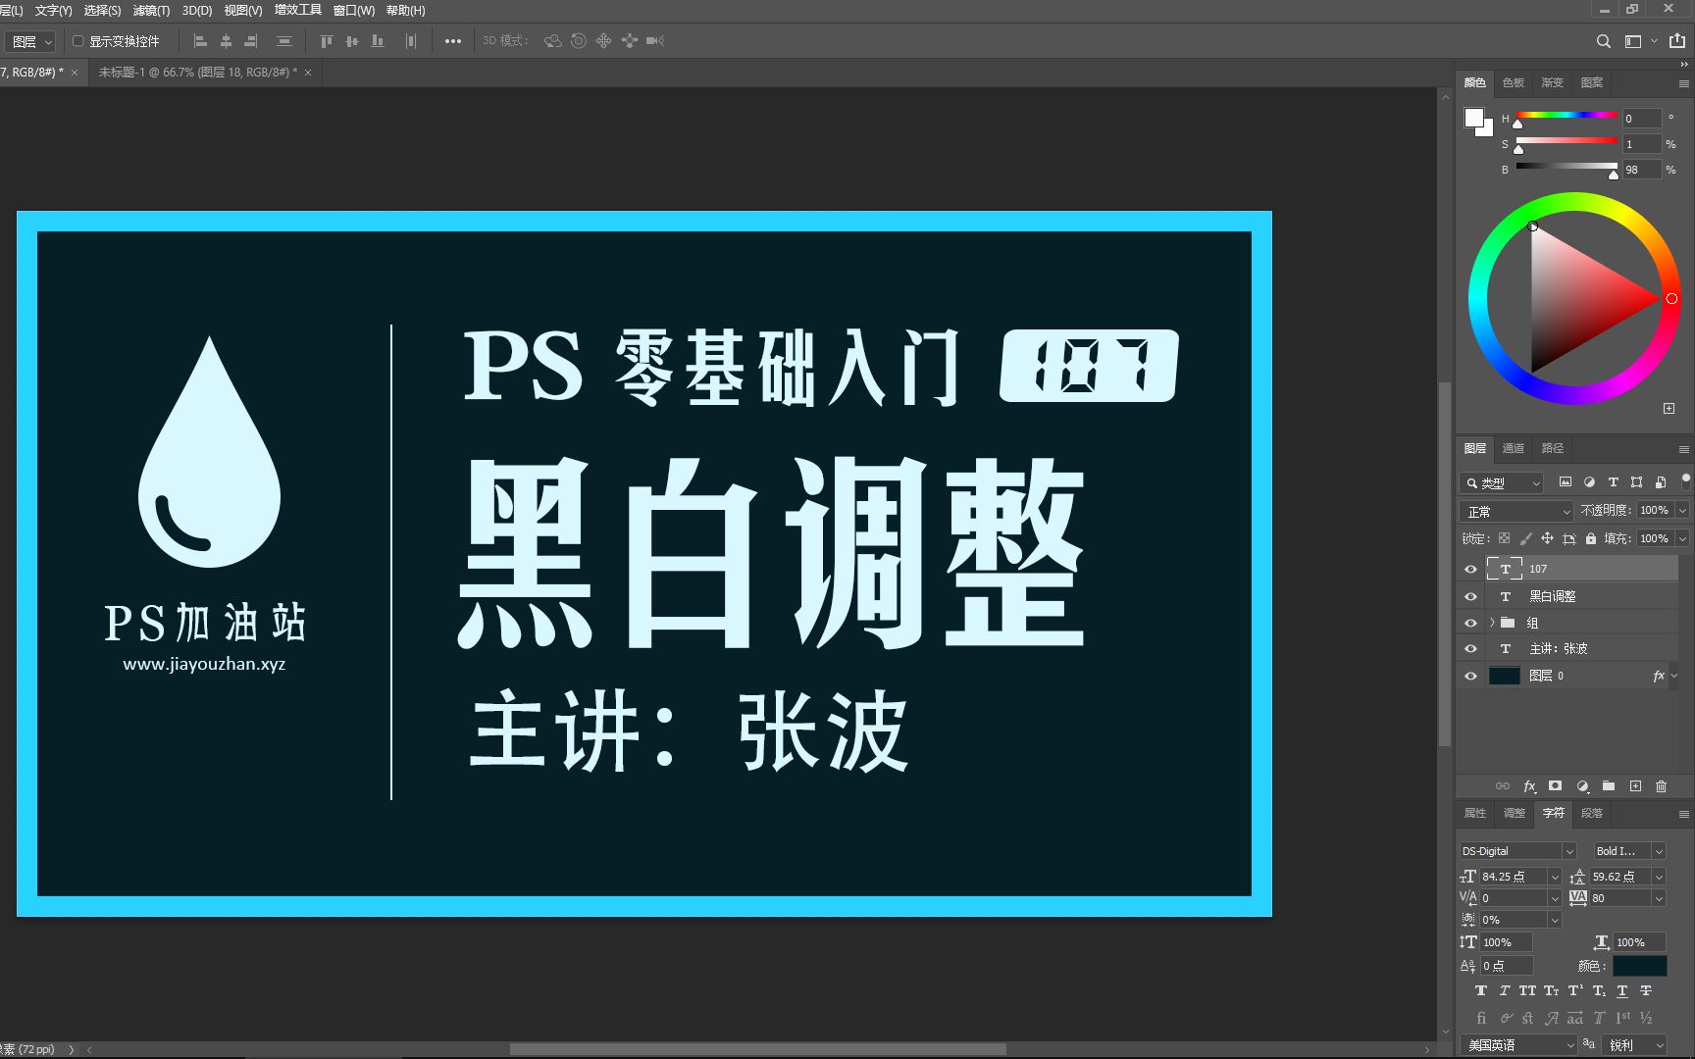This screenshot has height=1059, width=1695.
Task: Open the opacity dropdown arrow
Action: pos(1682,511)
